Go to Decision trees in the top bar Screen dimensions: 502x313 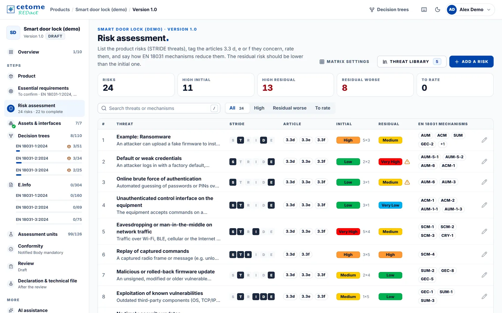coord(389,10)
